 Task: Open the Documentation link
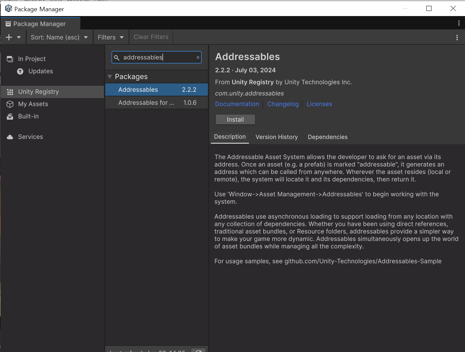[x=237, y=104]
